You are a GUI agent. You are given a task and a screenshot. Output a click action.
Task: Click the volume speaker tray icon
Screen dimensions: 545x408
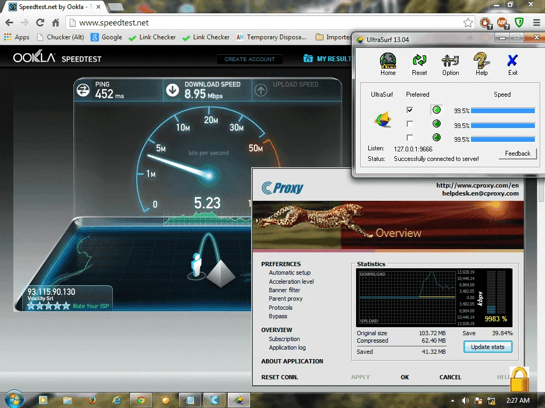click(x=465, y=401)
